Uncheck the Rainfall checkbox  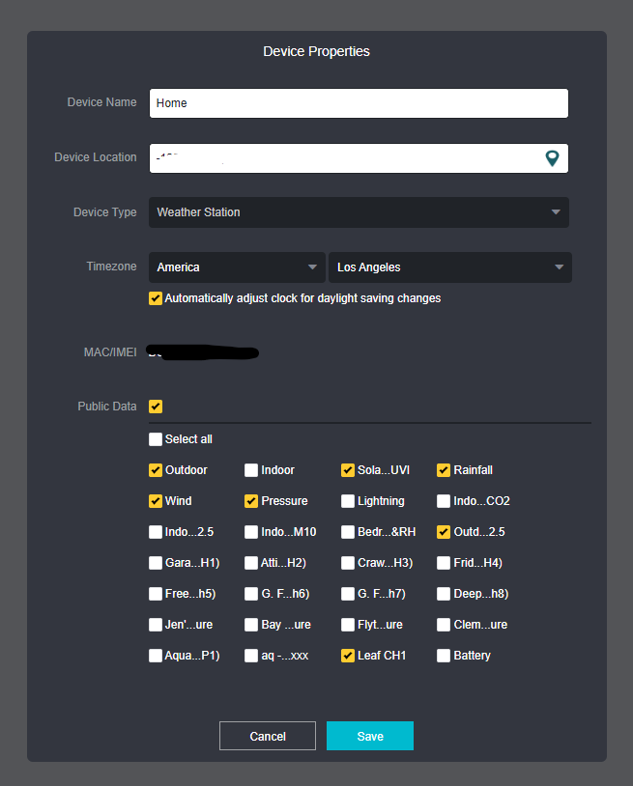(x=444, y=470)
